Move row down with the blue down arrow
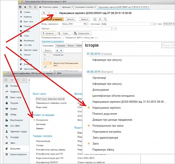This screenshot has height=164, width=175. [x=61, y=50]
